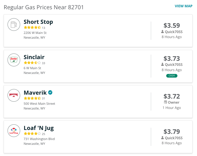197x156 pixels.
Task: Click Maverik's verified checkmark badge
Action: (50, 92)
